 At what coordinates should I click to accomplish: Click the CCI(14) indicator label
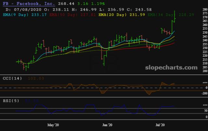click(12, 78)
